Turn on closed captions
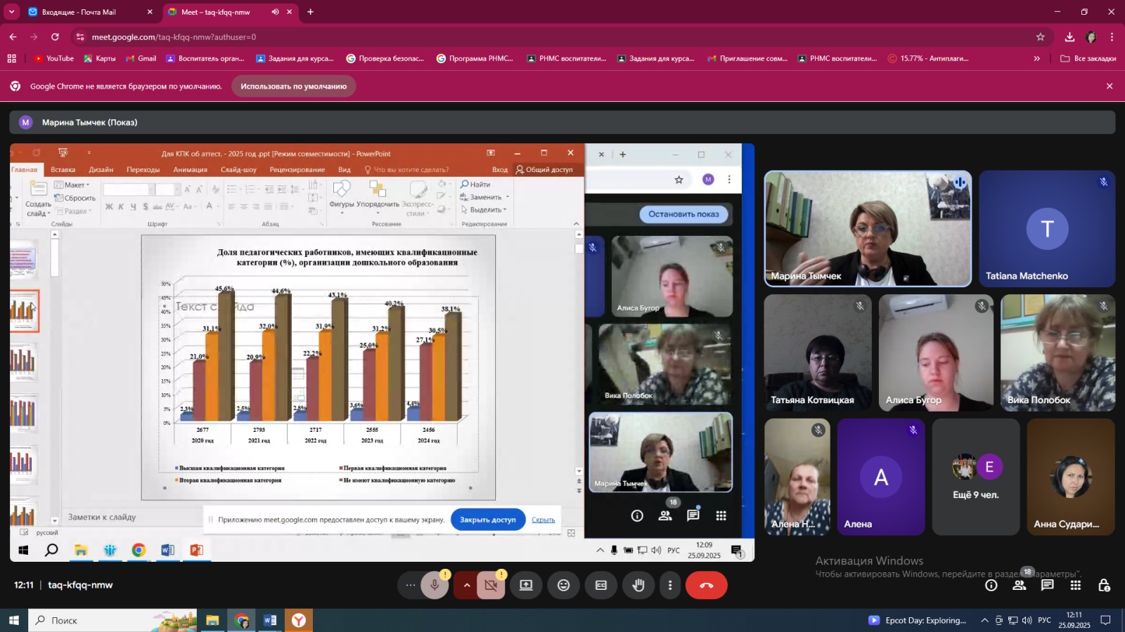 [601, 586]
